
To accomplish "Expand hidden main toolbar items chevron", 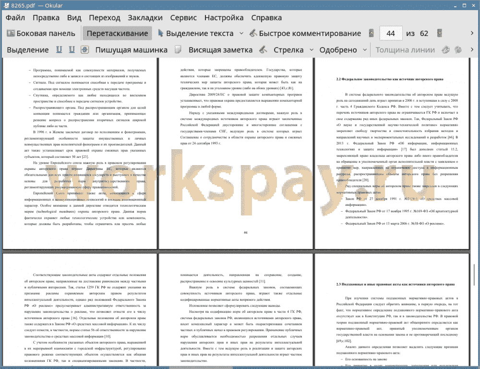I will [472, 33].
